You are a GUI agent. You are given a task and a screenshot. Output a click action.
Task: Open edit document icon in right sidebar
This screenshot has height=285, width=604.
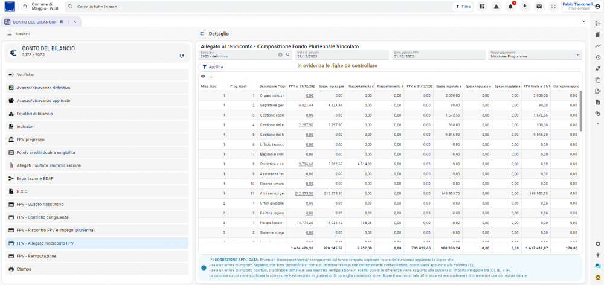[x=598, y=91]
